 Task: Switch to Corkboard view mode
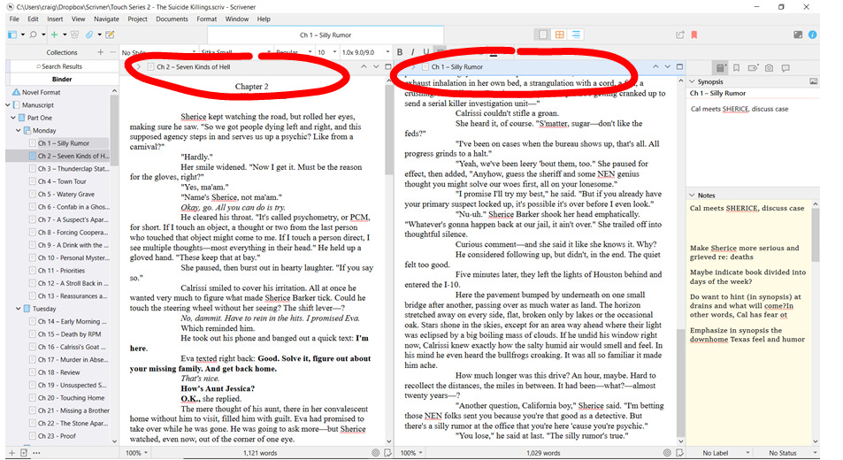click(560, 34)
